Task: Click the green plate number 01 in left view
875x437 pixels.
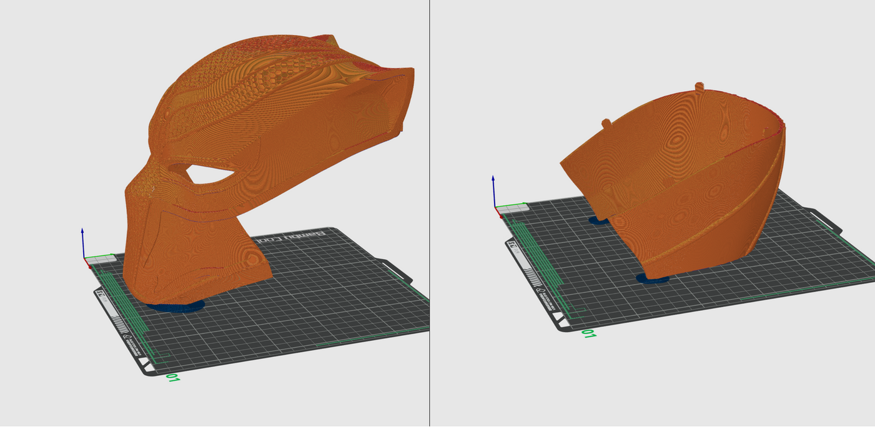Action: pos(172,377)
